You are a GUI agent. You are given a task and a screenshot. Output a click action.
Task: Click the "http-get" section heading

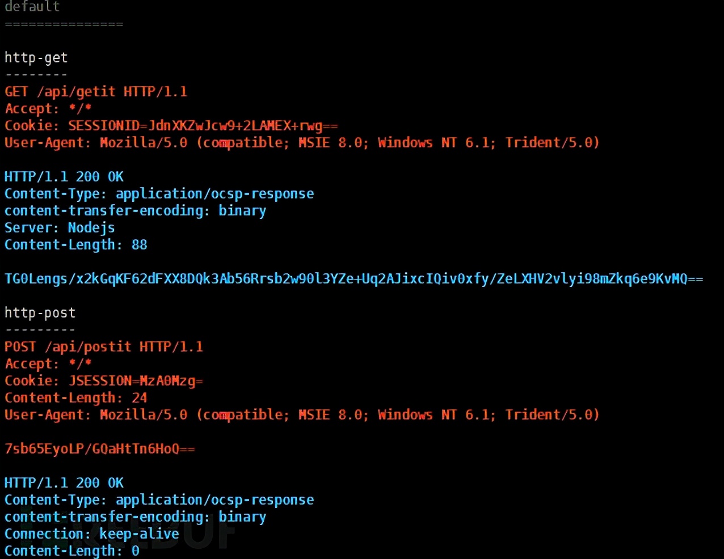click(36, 58)
